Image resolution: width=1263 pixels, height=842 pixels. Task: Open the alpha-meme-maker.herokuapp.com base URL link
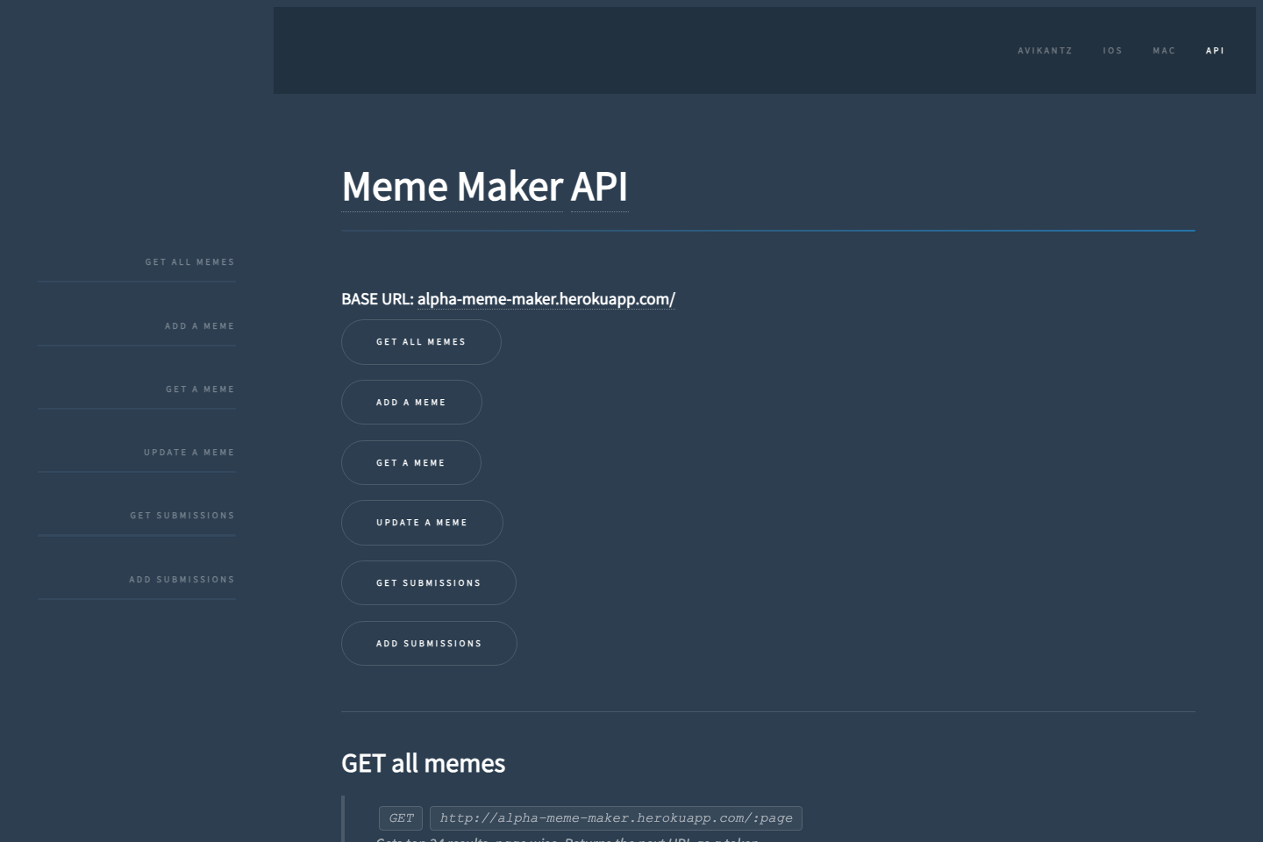546,298
